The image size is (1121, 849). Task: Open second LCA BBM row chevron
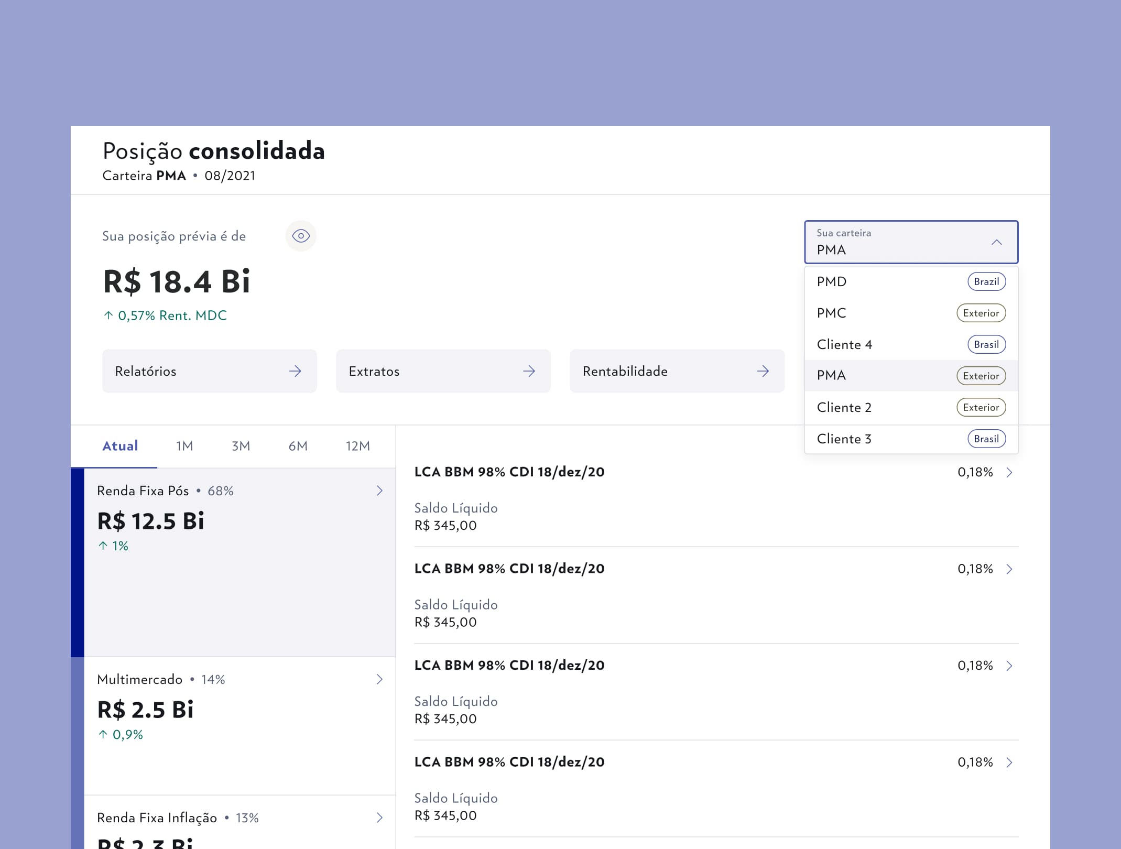click(1009, 569)
